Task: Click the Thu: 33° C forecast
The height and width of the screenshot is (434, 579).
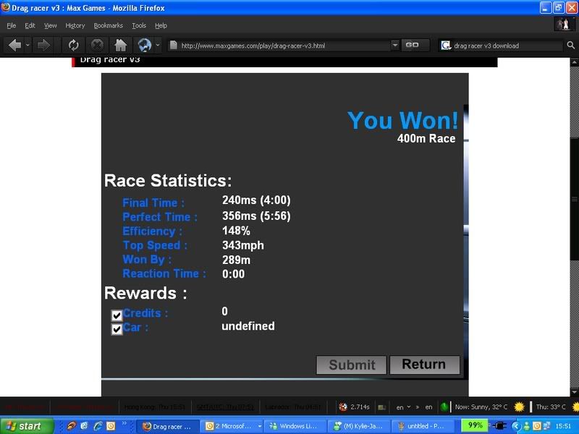Action: click(x=551, y=407)
